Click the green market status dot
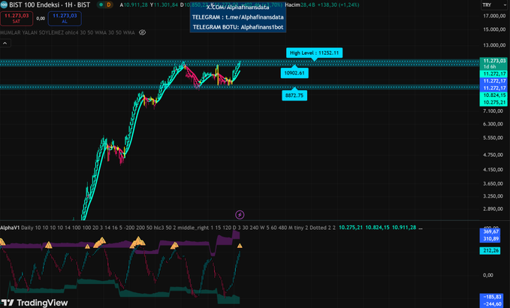This screenshot has height=308, width=510. [x=101, y=5]
